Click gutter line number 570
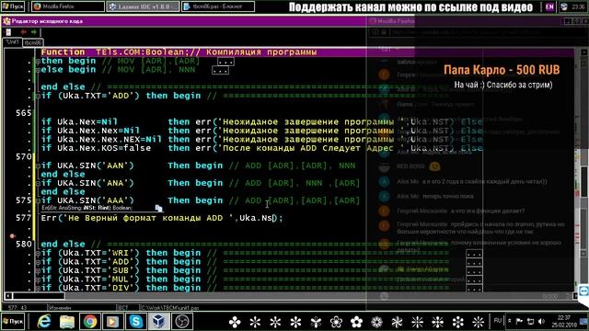This screenshot has width=589, height=331. tap(24, 156)
